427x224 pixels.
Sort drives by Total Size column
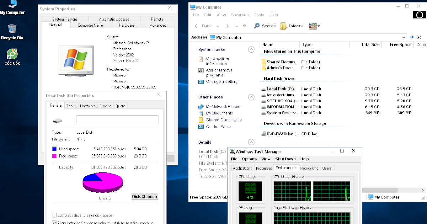pos(366,44)
